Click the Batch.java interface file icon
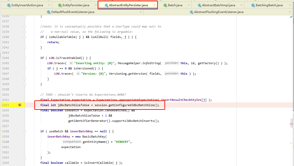This screenshot has height=166, width=294. 165,5
